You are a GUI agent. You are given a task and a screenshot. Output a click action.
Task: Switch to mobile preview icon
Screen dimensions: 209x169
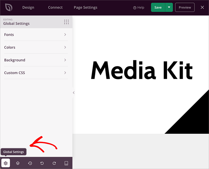[x=66, y=163]
